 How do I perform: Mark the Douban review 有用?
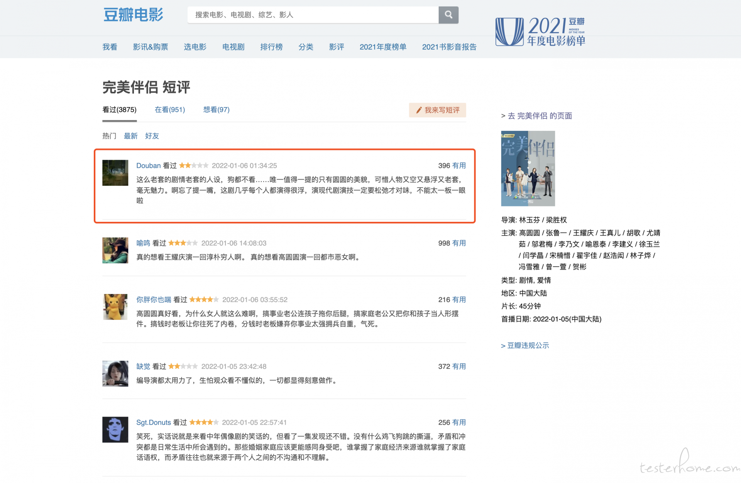click(x=459, y=166)
